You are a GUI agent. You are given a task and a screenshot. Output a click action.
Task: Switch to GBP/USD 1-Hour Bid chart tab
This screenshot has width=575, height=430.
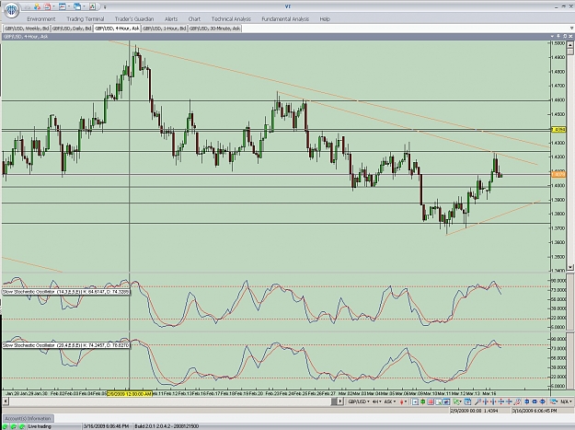coord(165,29)
